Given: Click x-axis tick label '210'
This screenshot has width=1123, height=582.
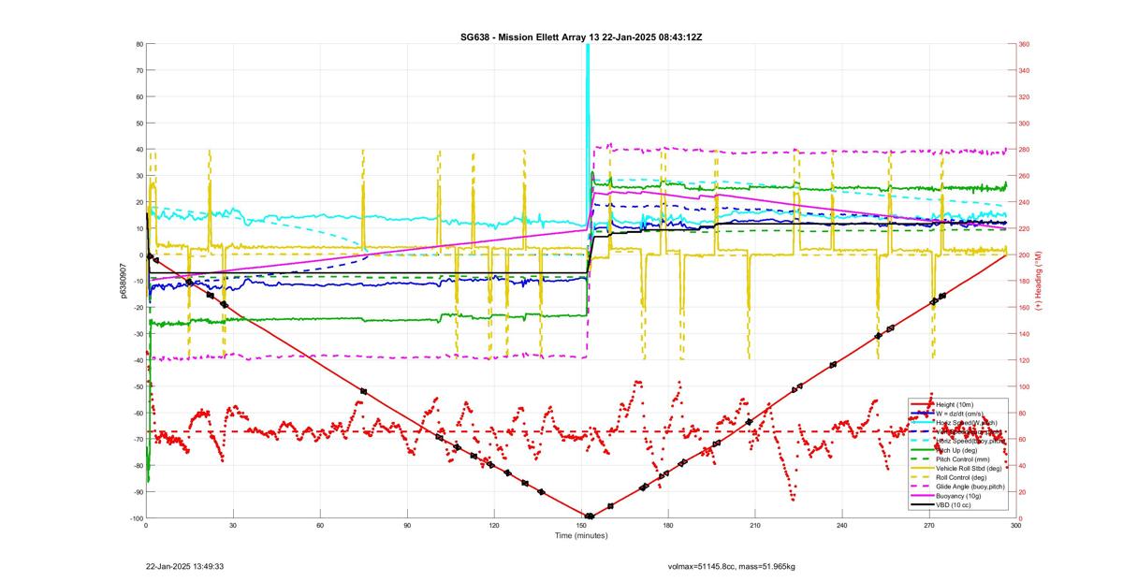Looking at the screenshot, I should (x=754, y=526).
